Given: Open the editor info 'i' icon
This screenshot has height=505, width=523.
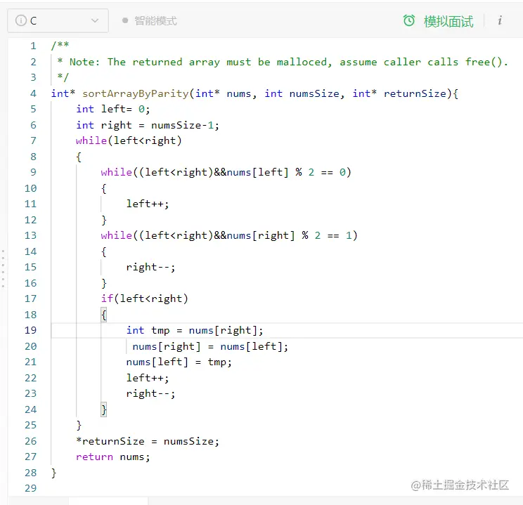Looking at the screenshot, I should click(499, 20).
